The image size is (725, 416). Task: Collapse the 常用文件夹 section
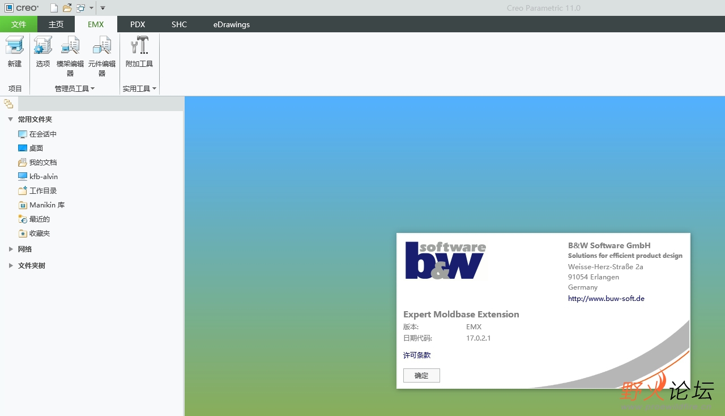pyautogui.click(x=11, y=120)
